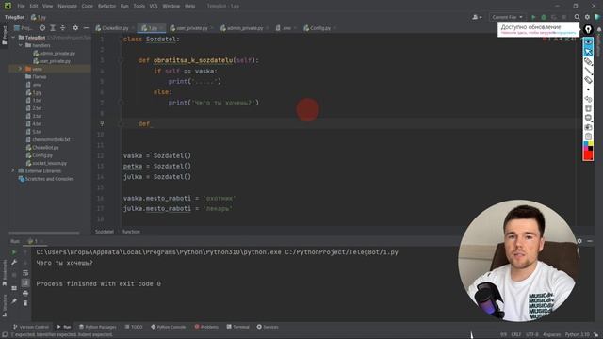Open Project panel options gear
Viewport: 603px width, 339px height.
[x=75, y=28]
